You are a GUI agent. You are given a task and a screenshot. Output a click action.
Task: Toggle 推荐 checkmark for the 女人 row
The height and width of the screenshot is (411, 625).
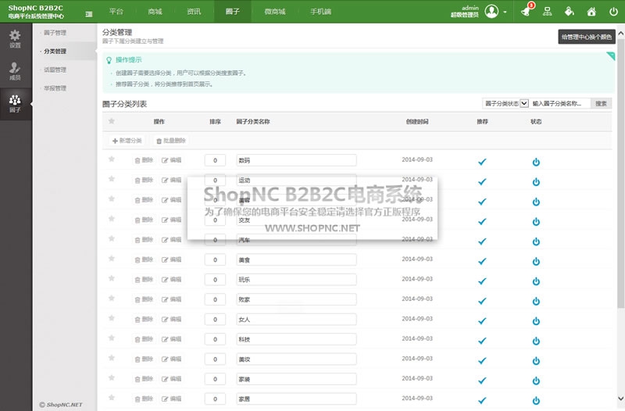482,321
